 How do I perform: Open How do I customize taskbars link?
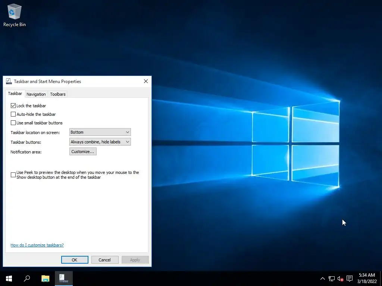pyautogui.click(x=37, y=245)
